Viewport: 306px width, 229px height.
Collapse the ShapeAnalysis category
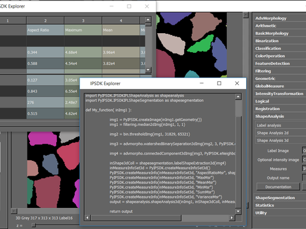pos(270,116)
